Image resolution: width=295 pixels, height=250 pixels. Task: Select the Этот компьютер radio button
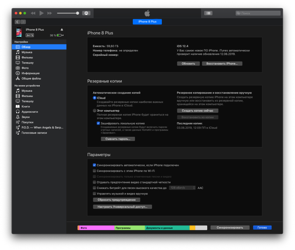point(95,111)
